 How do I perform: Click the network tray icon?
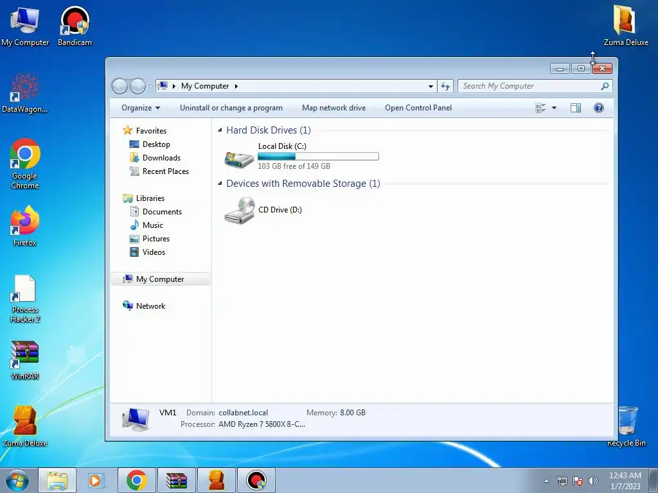tap(562, 481)
